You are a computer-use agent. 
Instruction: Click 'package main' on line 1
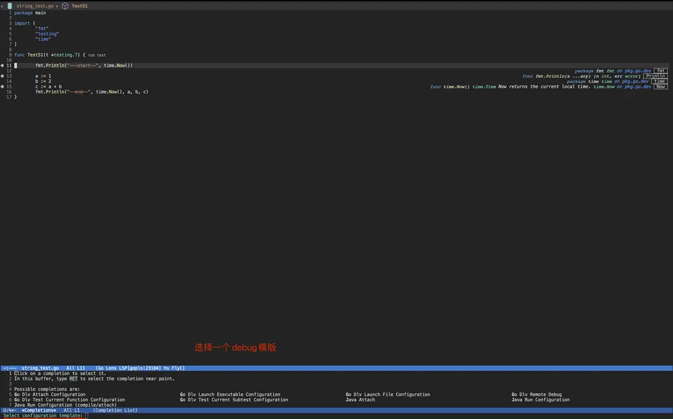pyautogui.click(x=30, y=13)
